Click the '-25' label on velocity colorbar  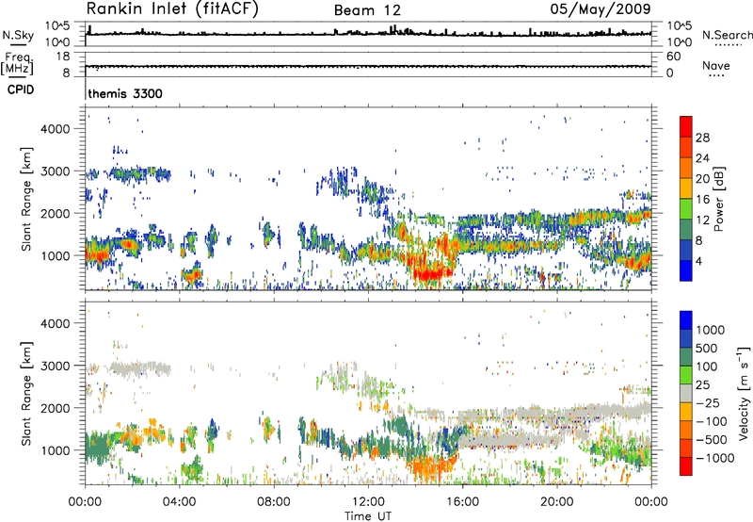point(708,402)
